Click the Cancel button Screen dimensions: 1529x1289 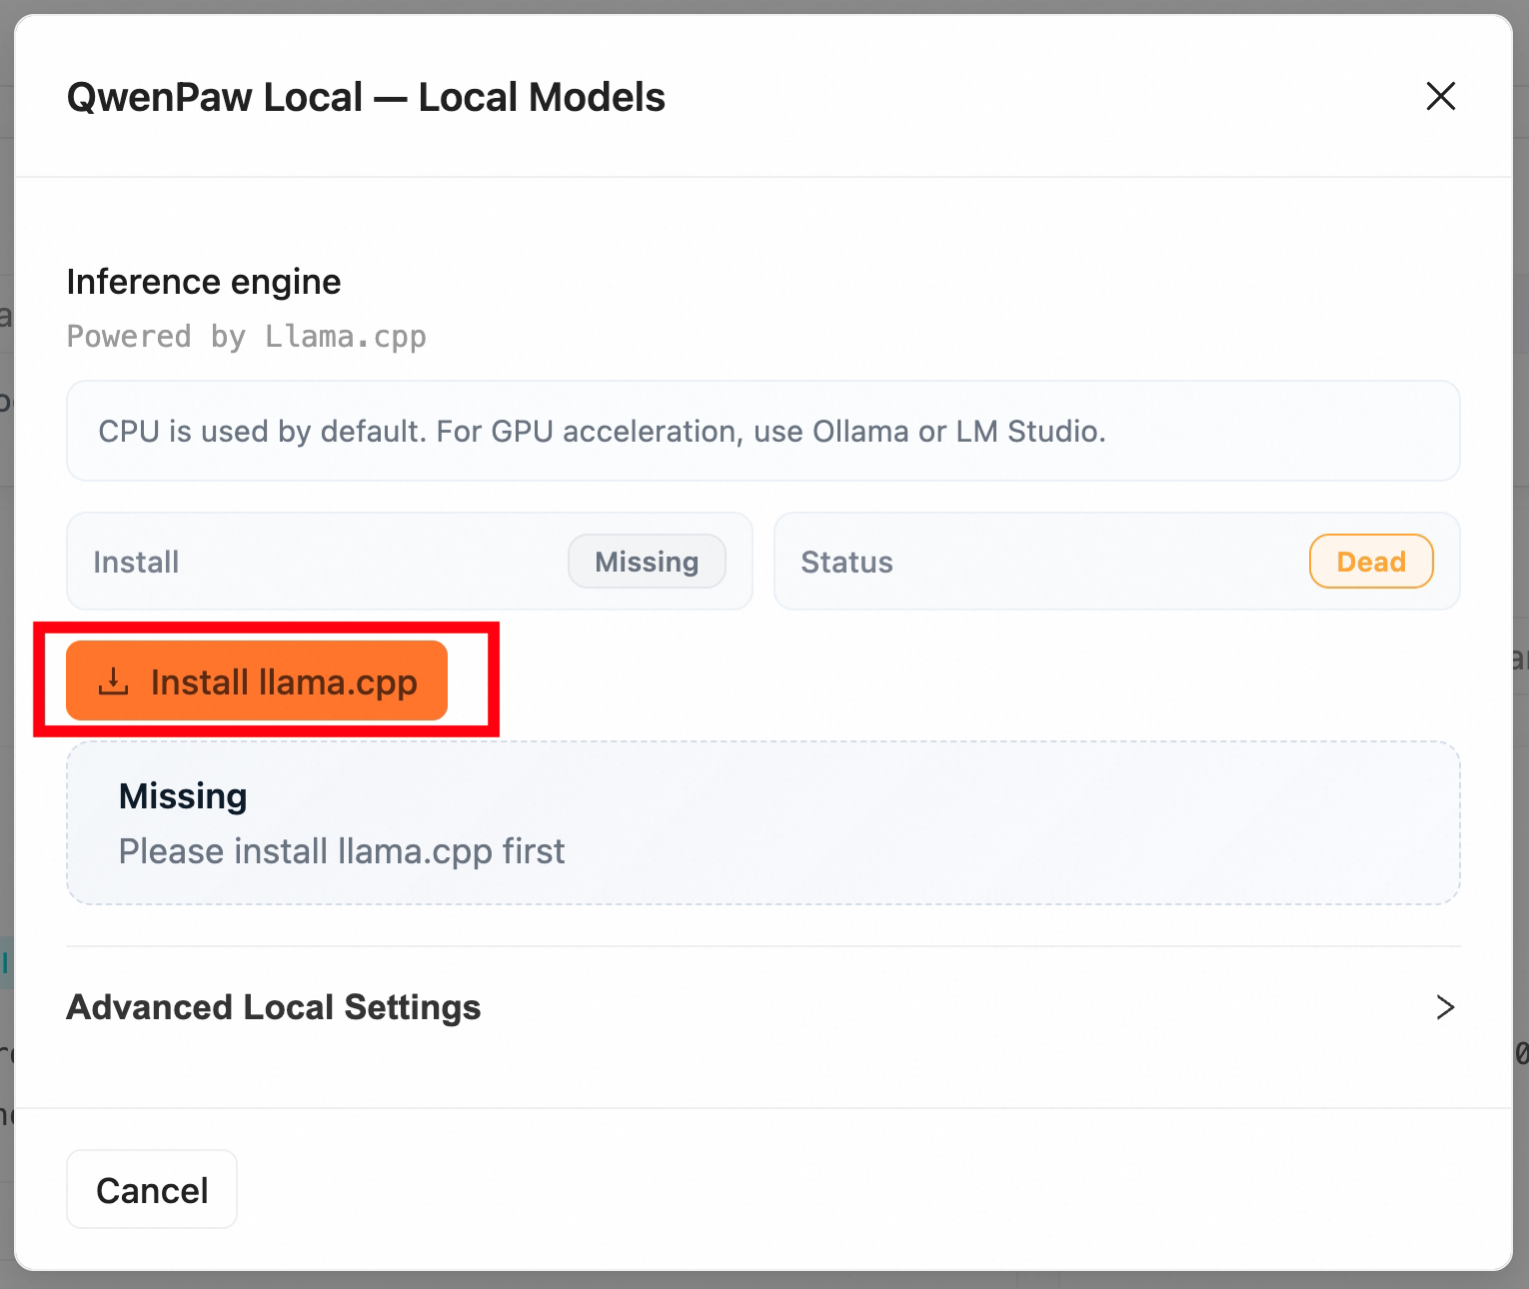pyautogui.click(x=152, y=1189)
